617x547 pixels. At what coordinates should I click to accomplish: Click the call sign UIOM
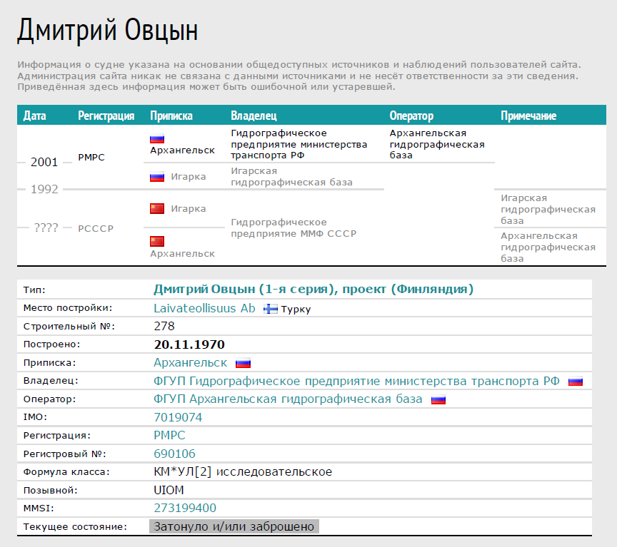click(169, 490)
